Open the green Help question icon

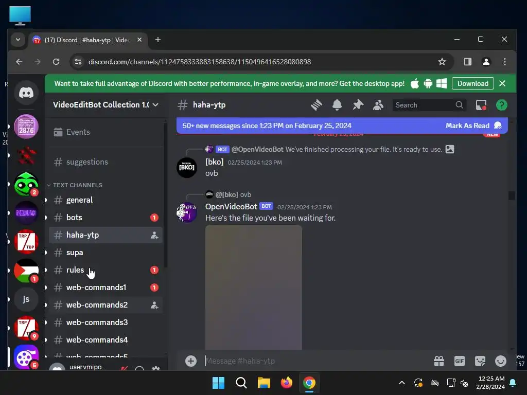point(501,105)
